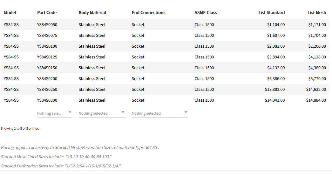Select the YS84S0300 part code
Image resolution: width=332 pixels, height=175 pixels.
pos(47,100)
